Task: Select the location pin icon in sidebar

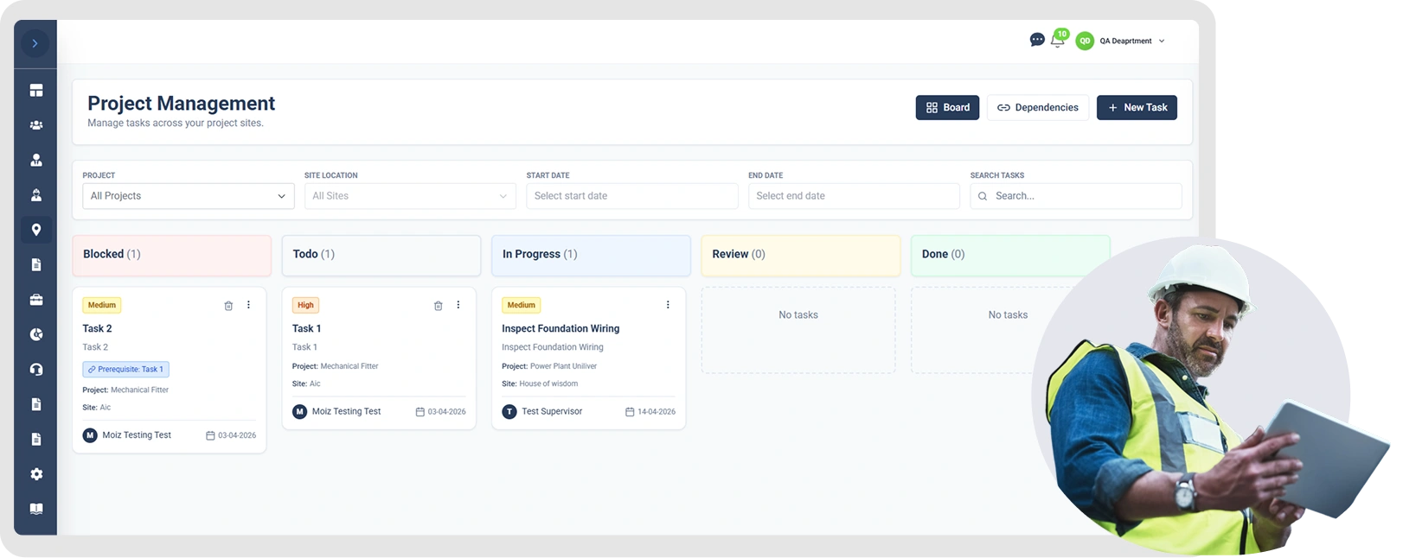Action: [36, 230]
